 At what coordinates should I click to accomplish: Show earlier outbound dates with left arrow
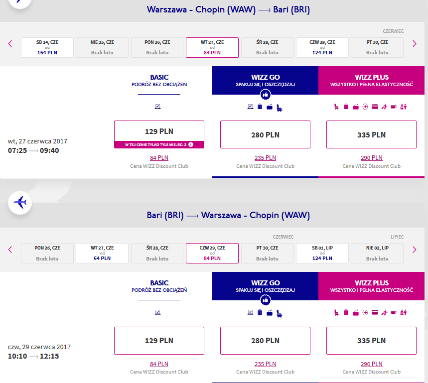point(10,44)
